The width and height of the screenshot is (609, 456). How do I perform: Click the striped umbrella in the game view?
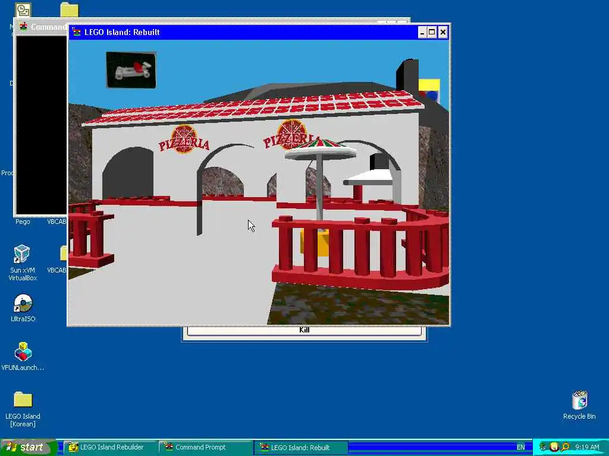click(x=320, y=149)
